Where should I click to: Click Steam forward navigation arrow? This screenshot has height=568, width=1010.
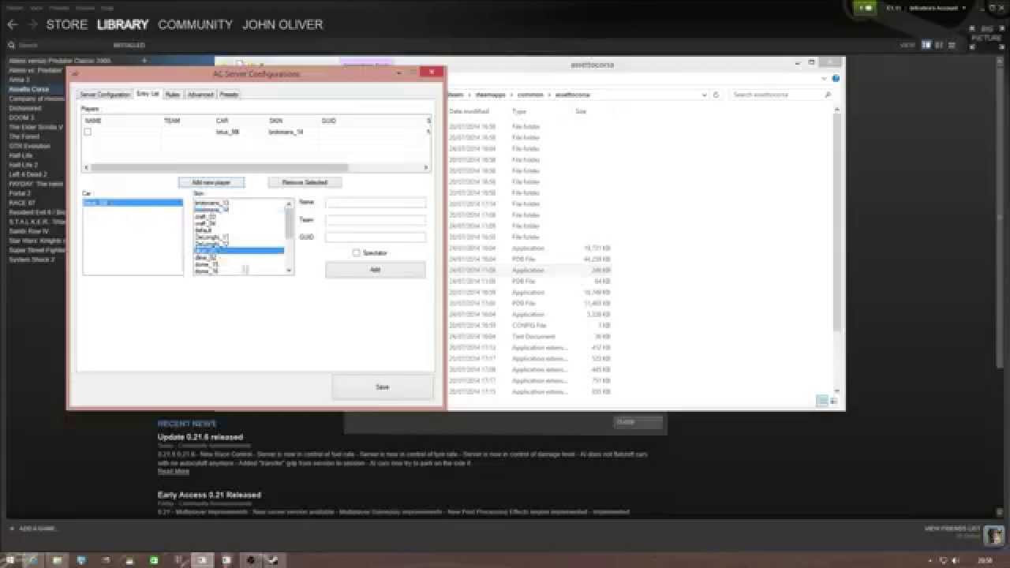(x=32, y=24)
